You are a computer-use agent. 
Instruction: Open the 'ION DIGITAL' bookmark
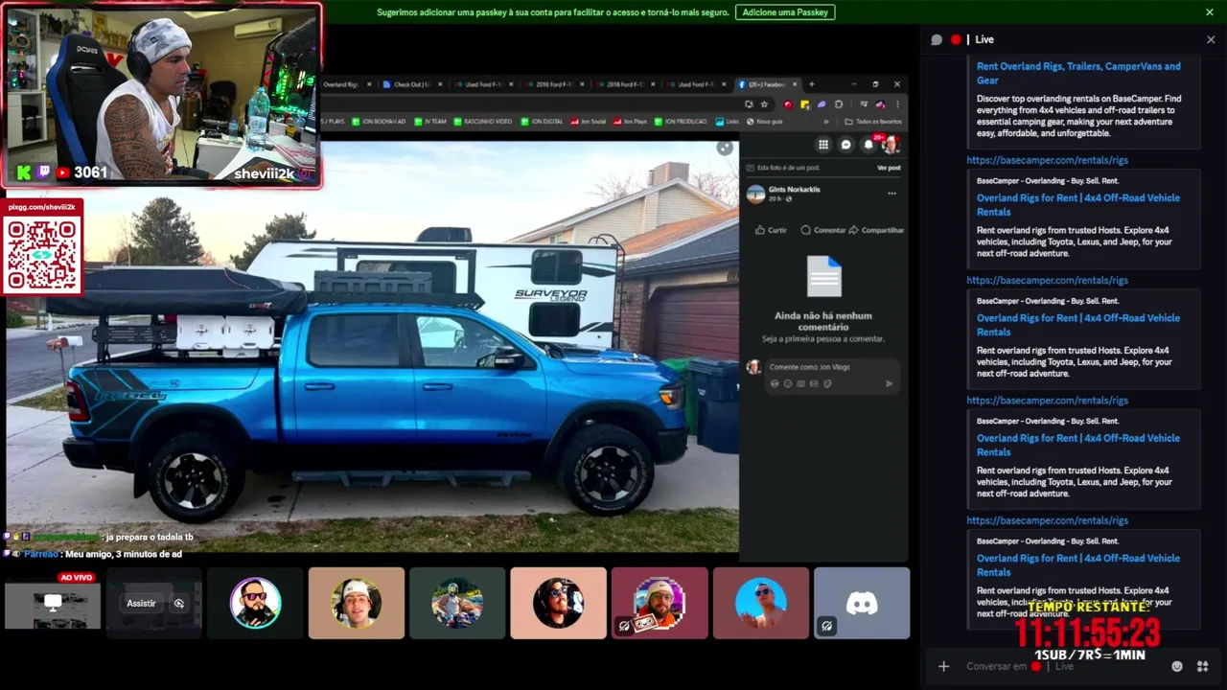(542, 122)
